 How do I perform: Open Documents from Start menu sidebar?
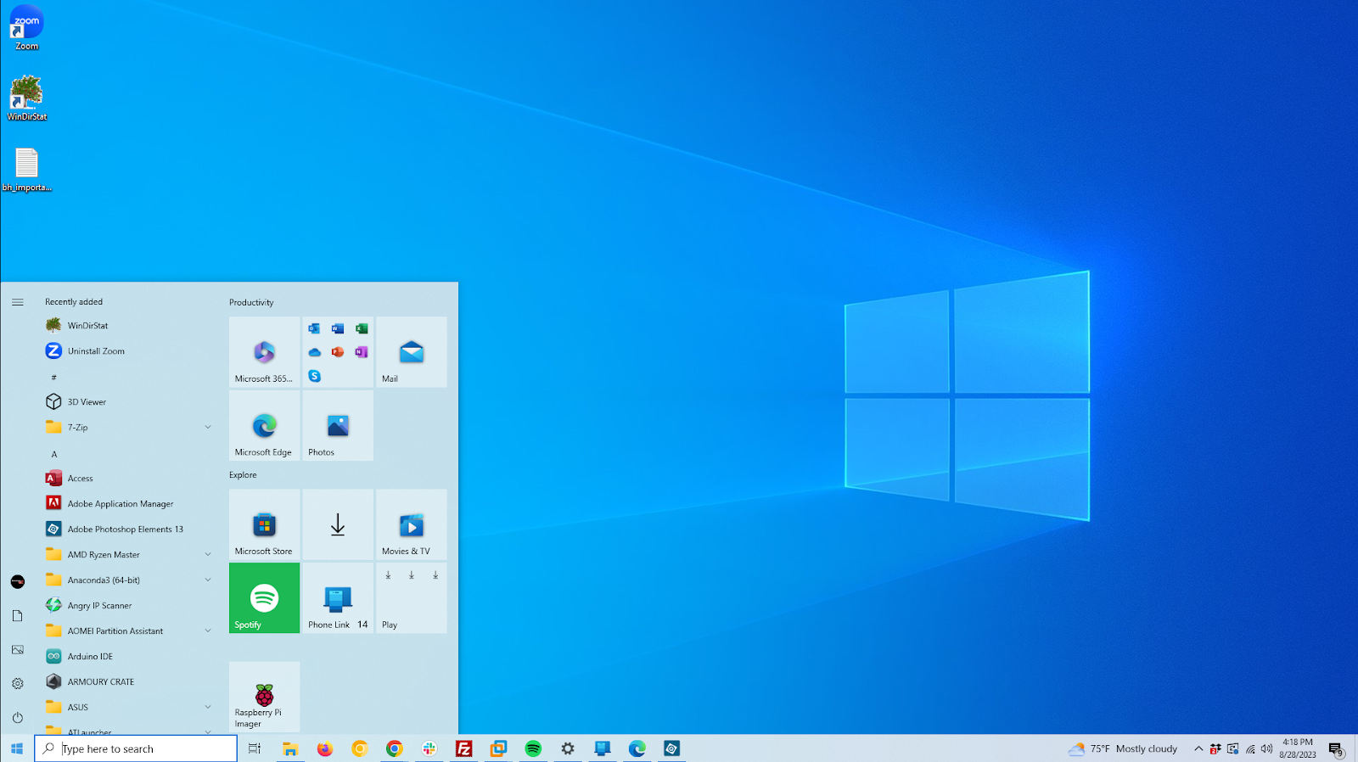point(18,615)
